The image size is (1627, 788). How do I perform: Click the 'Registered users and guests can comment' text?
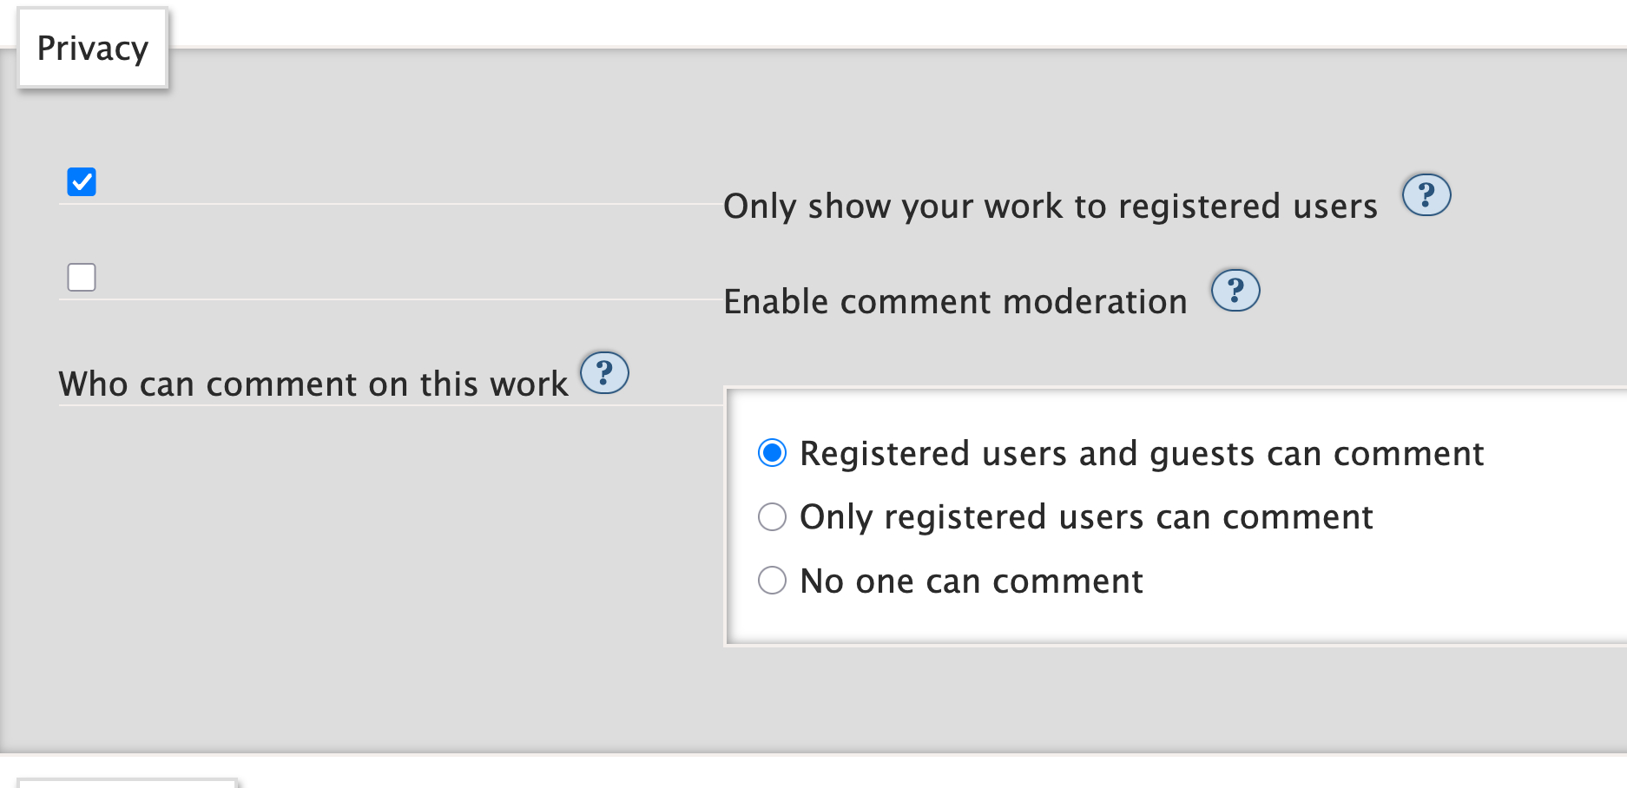pyautogui.click(x=1141, y=454)
